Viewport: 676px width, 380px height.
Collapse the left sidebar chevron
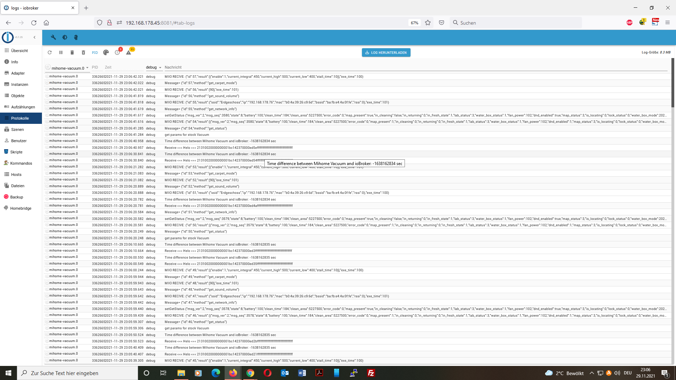pos(35,37)
